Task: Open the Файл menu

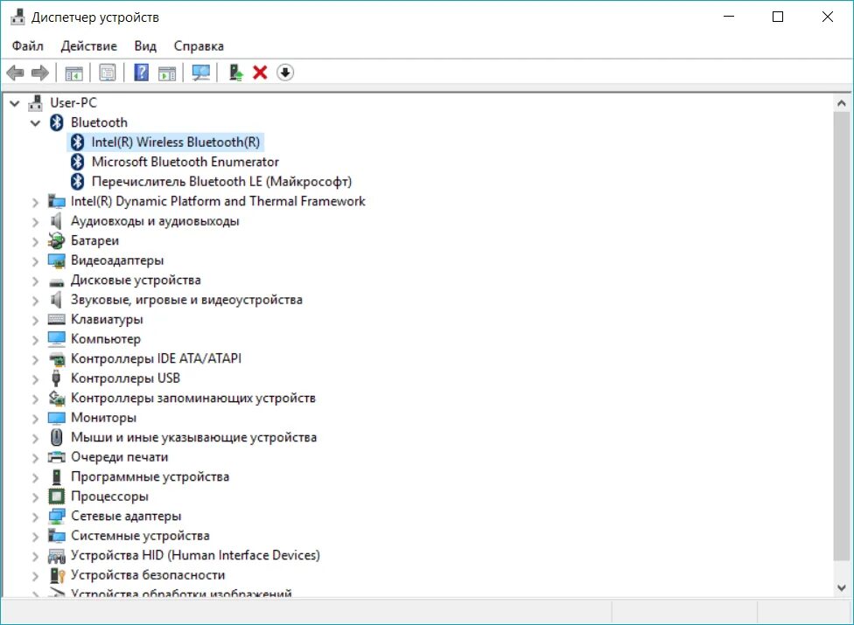Action: [28, 46]
